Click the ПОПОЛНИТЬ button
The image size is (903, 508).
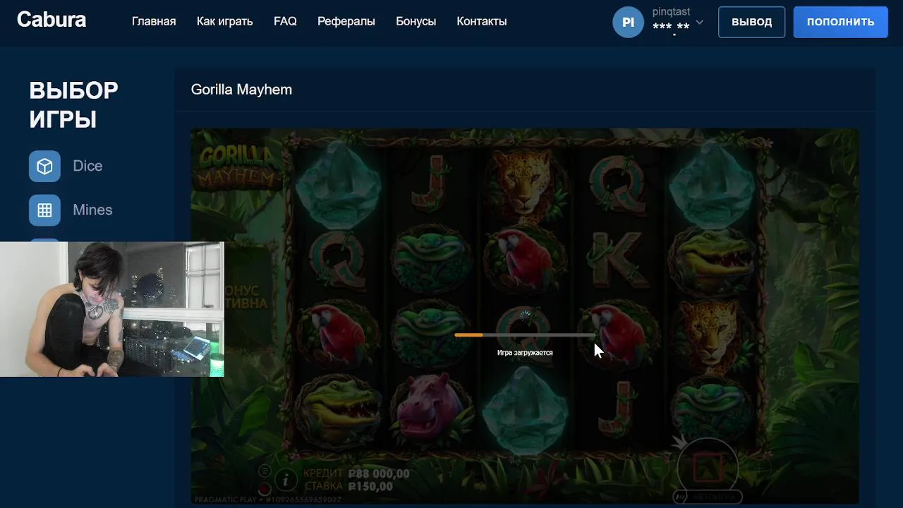click(840, 22)
